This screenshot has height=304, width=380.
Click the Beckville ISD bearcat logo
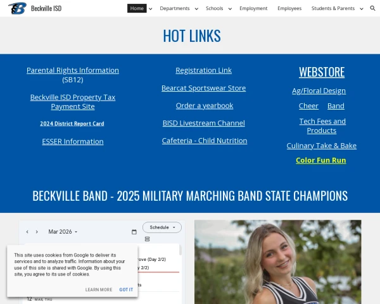[x=18, y=8]
